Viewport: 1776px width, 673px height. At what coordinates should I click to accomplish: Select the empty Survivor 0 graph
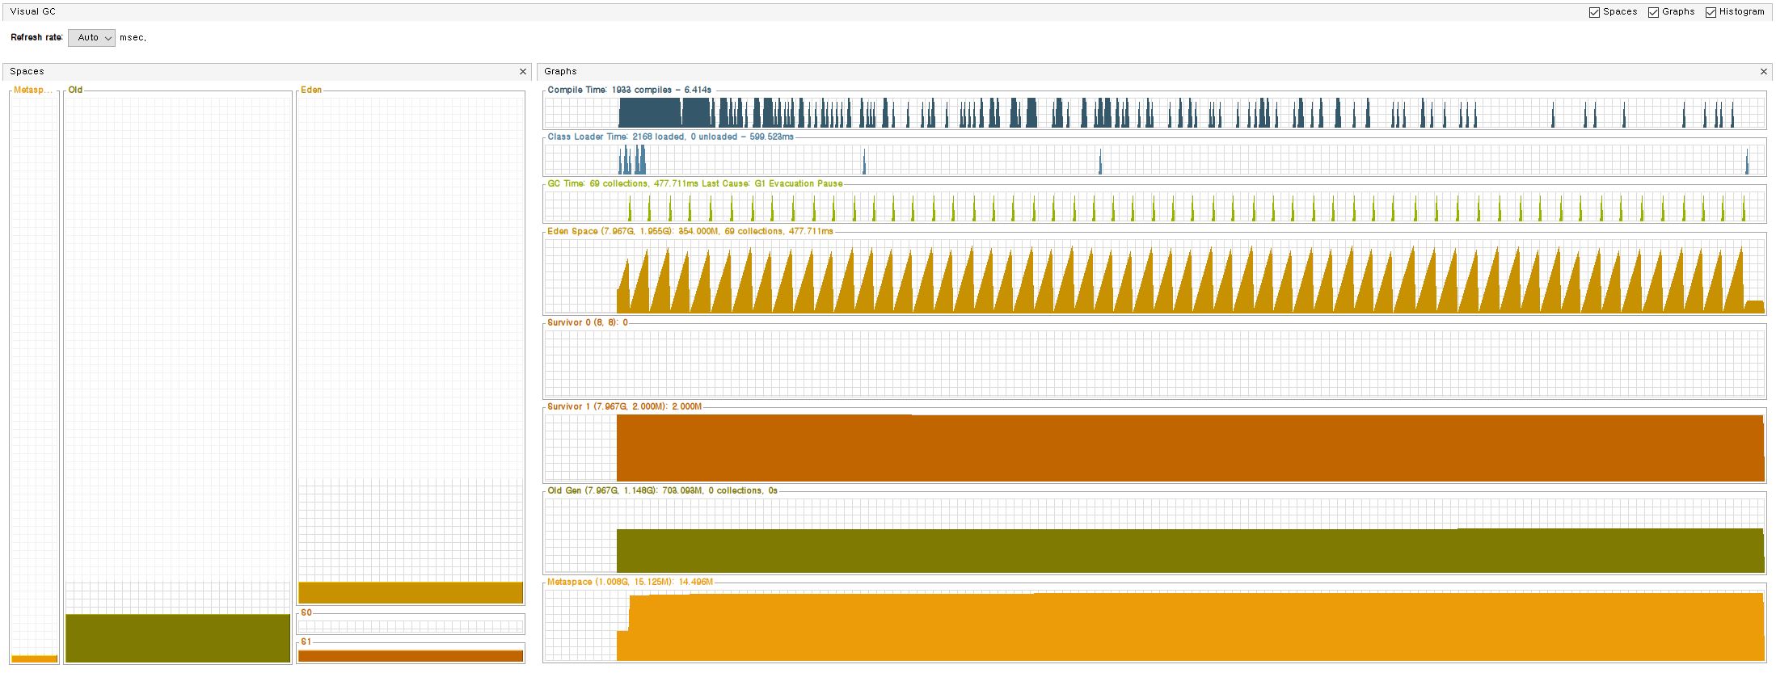point(1154,364)
